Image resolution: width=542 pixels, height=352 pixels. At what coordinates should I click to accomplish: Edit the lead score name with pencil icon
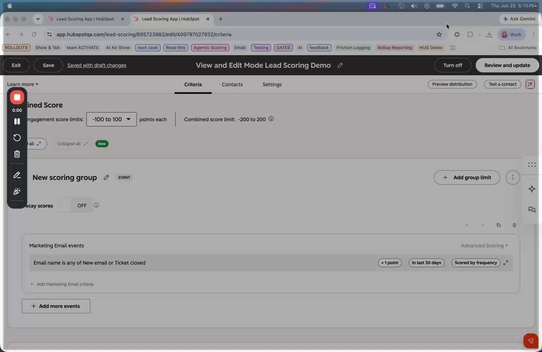(340, 66)
